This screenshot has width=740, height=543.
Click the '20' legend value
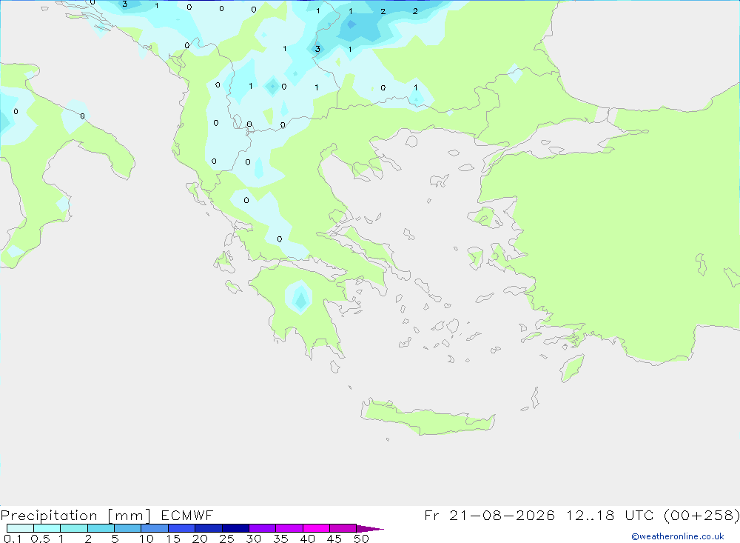click(200, 539)
